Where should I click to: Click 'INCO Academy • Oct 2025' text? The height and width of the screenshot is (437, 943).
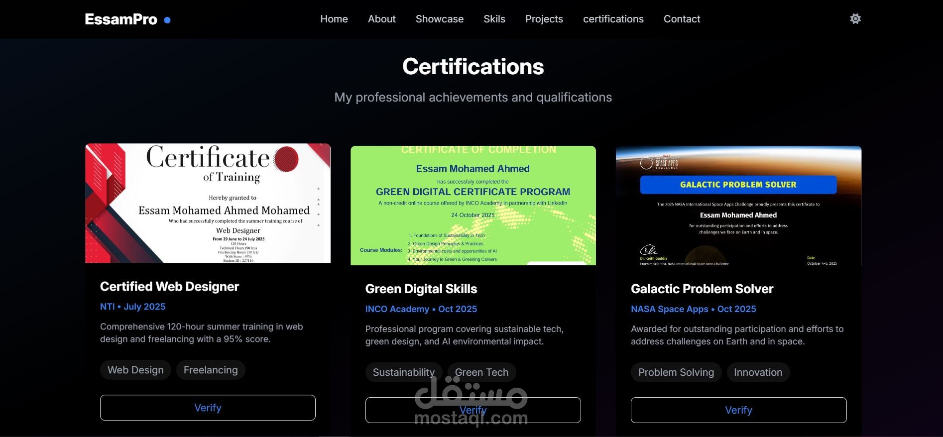[421, 309]
